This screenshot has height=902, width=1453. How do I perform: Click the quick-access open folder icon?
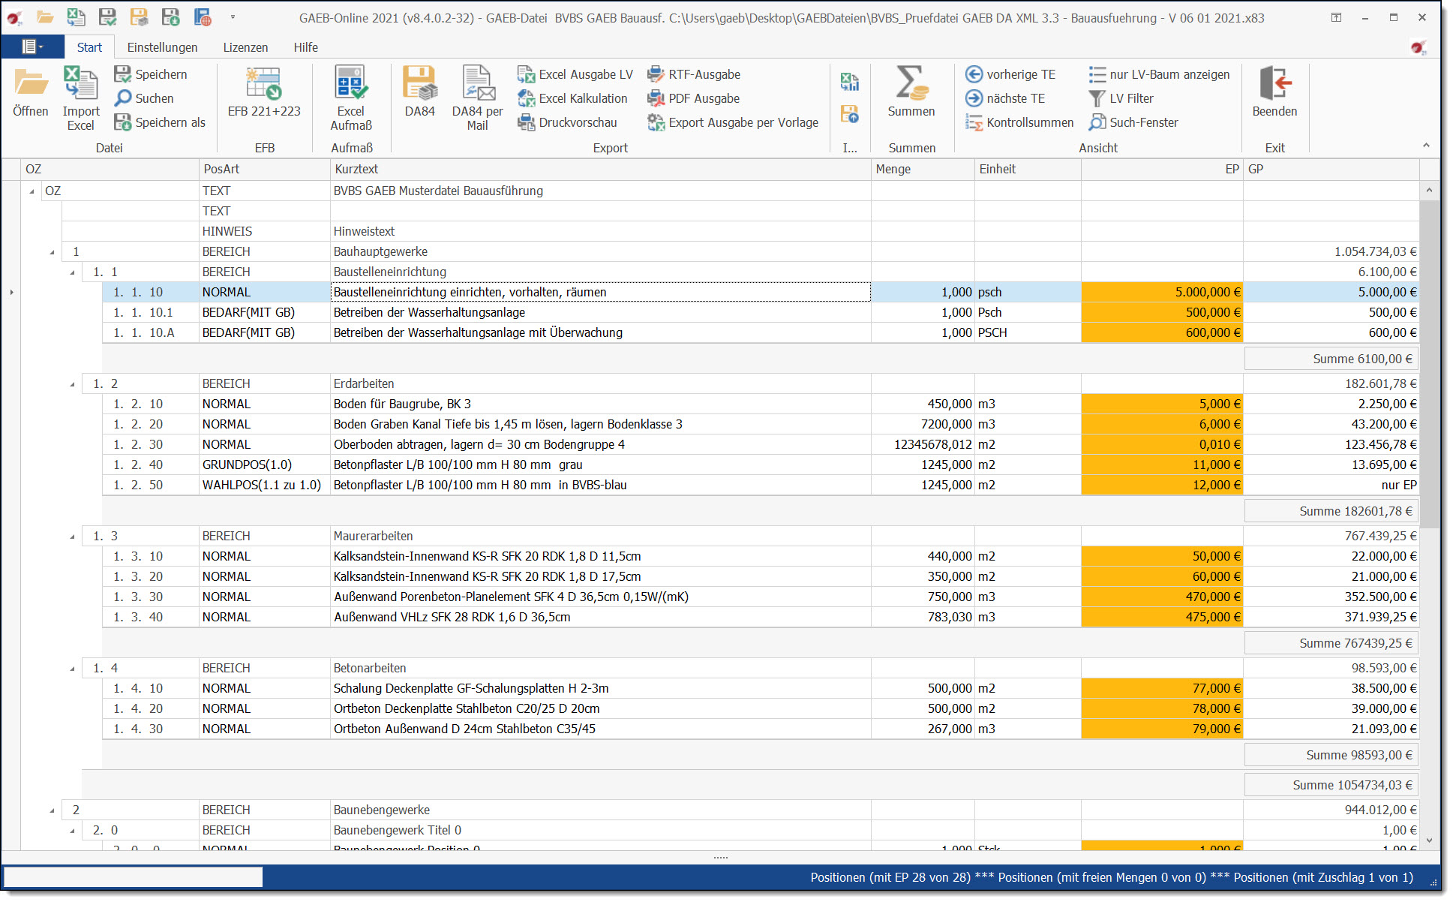coord(46,17)
